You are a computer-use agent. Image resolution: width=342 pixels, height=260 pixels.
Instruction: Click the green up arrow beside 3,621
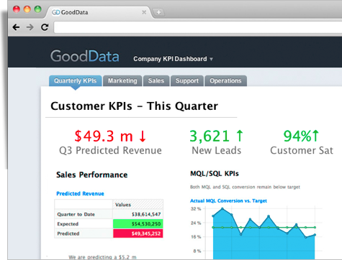pos(240,136)
